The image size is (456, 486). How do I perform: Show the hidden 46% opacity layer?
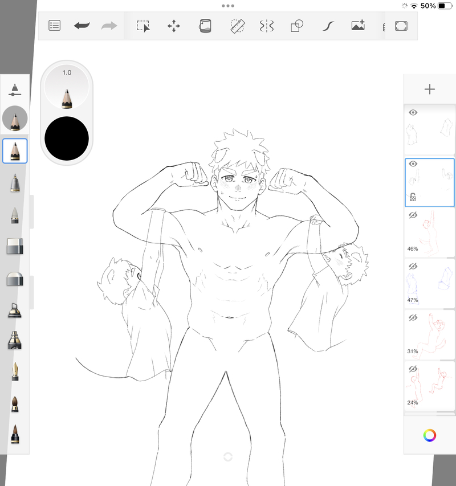click(x=413, y=215)
